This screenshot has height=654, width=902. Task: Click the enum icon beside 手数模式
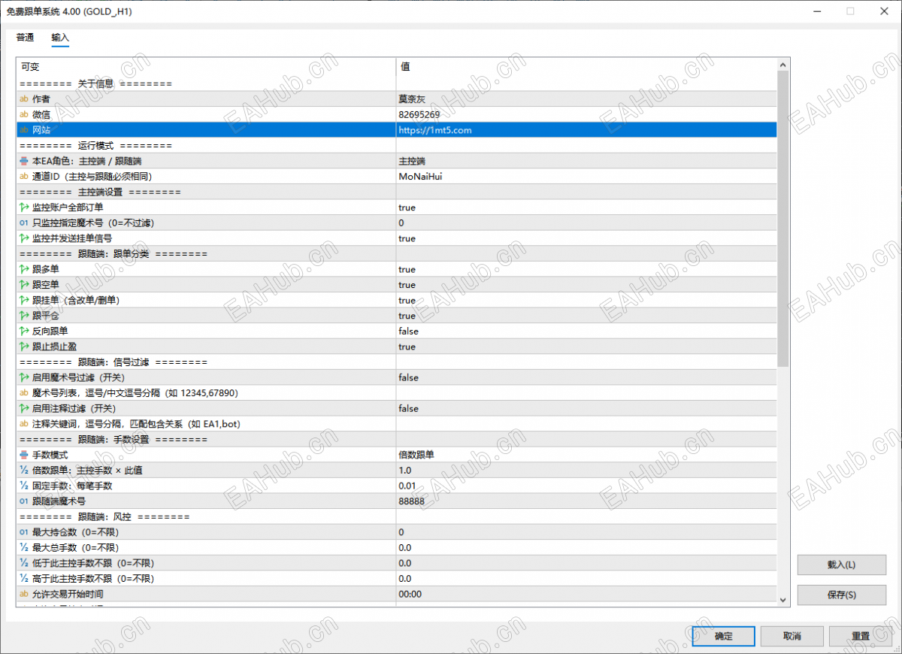[23, 455]
